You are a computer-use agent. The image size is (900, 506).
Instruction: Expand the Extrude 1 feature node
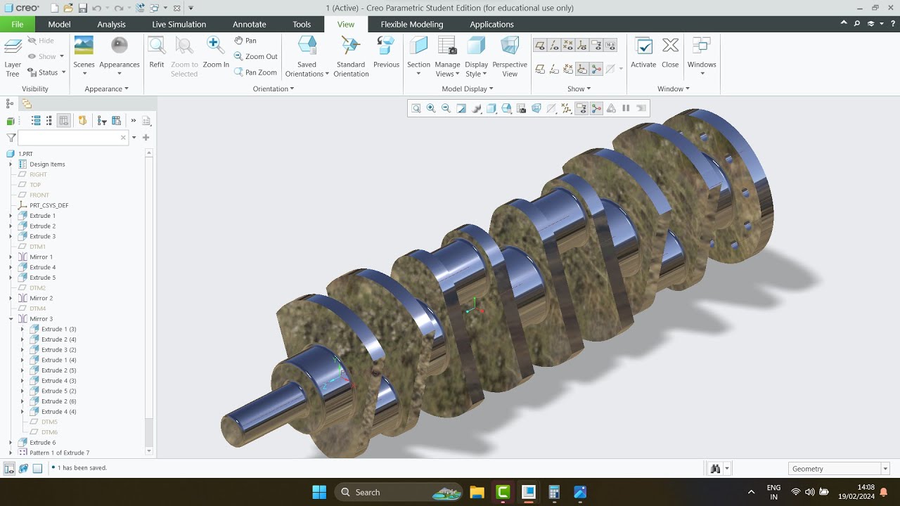tap(11, 216)
